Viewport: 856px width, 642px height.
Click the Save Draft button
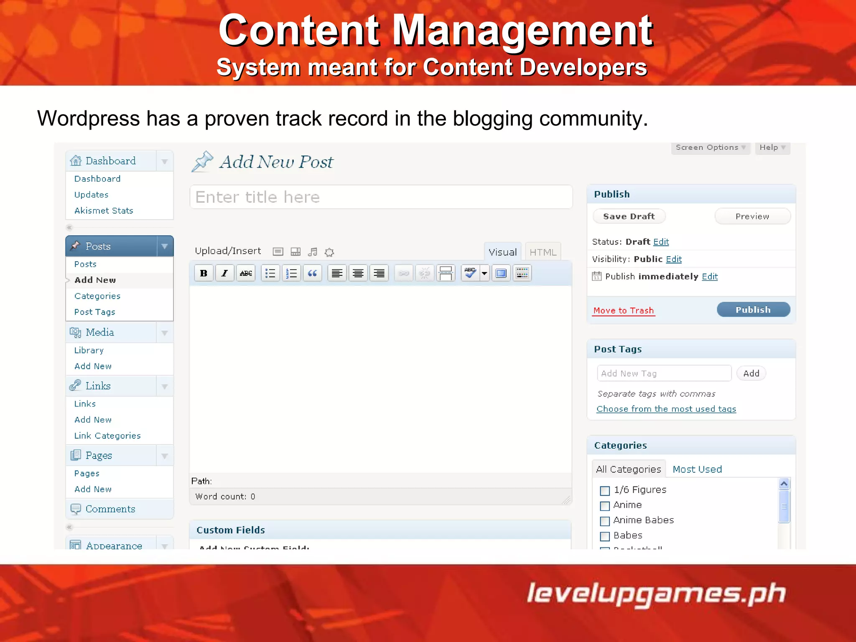tap(629, 216)
